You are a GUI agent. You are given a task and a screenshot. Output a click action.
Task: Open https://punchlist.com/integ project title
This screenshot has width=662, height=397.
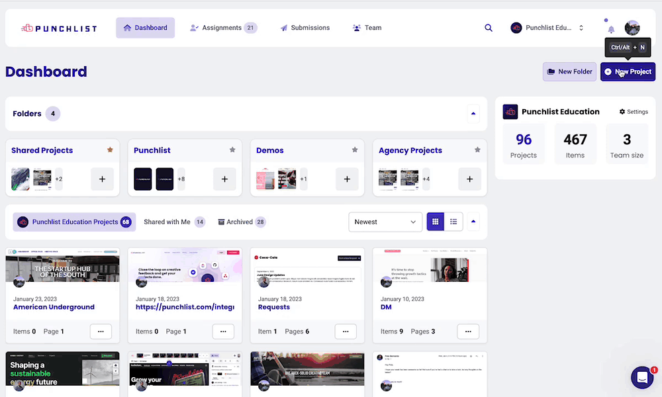pos(185,307)
